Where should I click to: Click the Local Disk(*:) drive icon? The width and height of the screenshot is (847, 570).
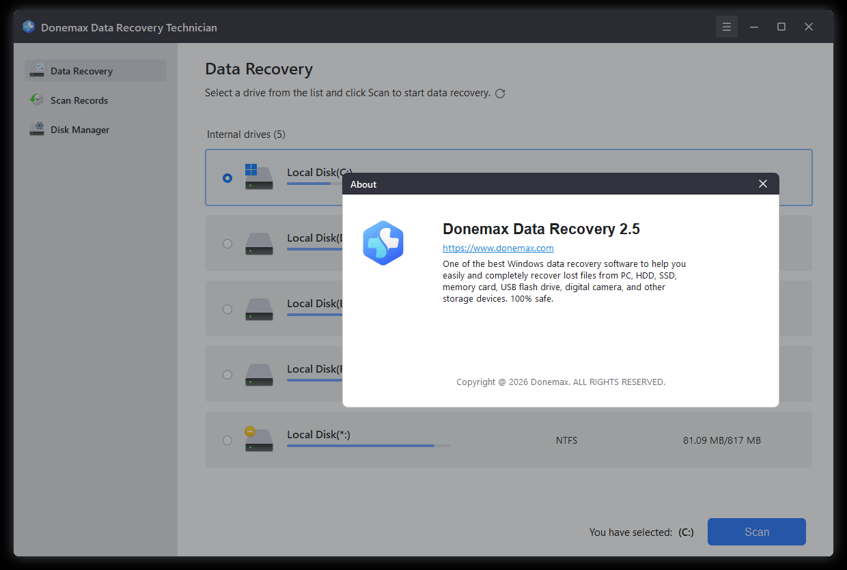pyautogui.click(x=259, y=439)
